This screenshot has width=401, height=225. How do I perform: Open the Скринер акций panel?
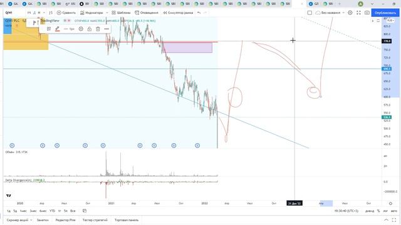point(18,220)
